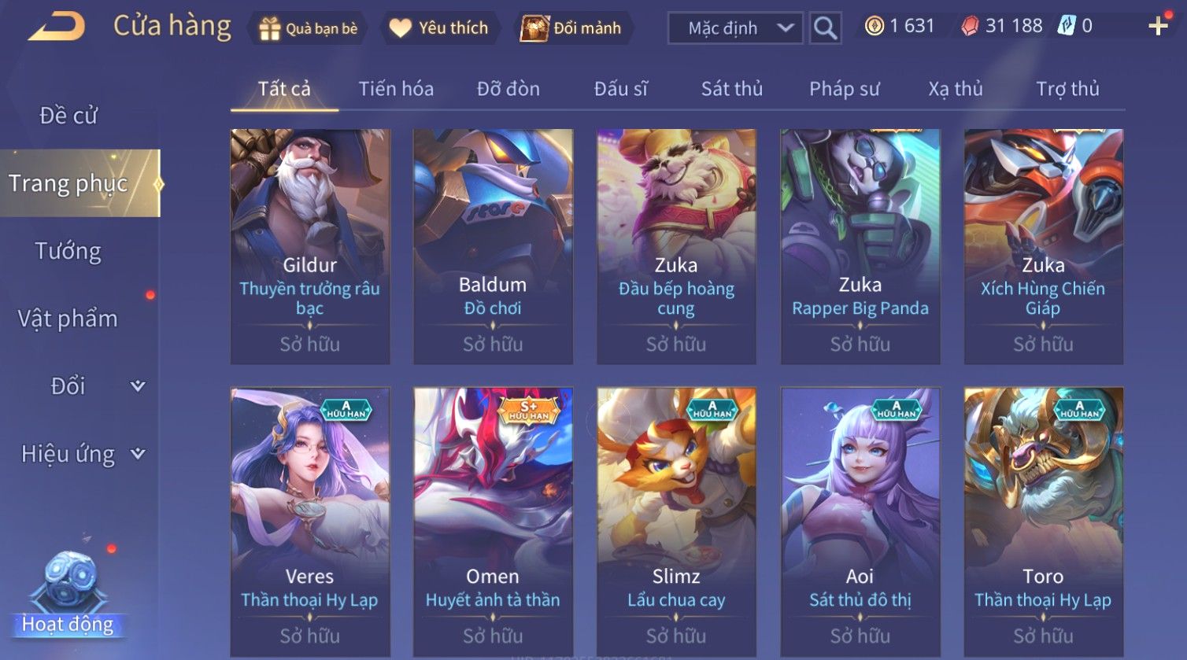
Task: Select the Tiến hóa tab
Action: (x=396, y=89)
